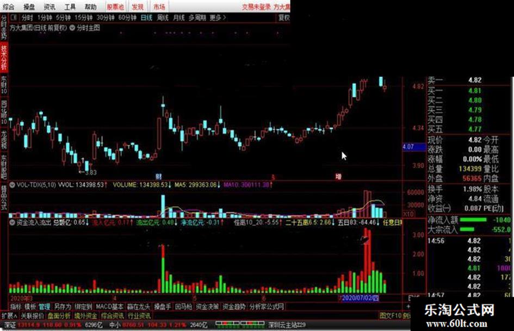Click the 绑定到 button
Image resolution: width=514 pixels, height=331 pixels.
point(83,307)
